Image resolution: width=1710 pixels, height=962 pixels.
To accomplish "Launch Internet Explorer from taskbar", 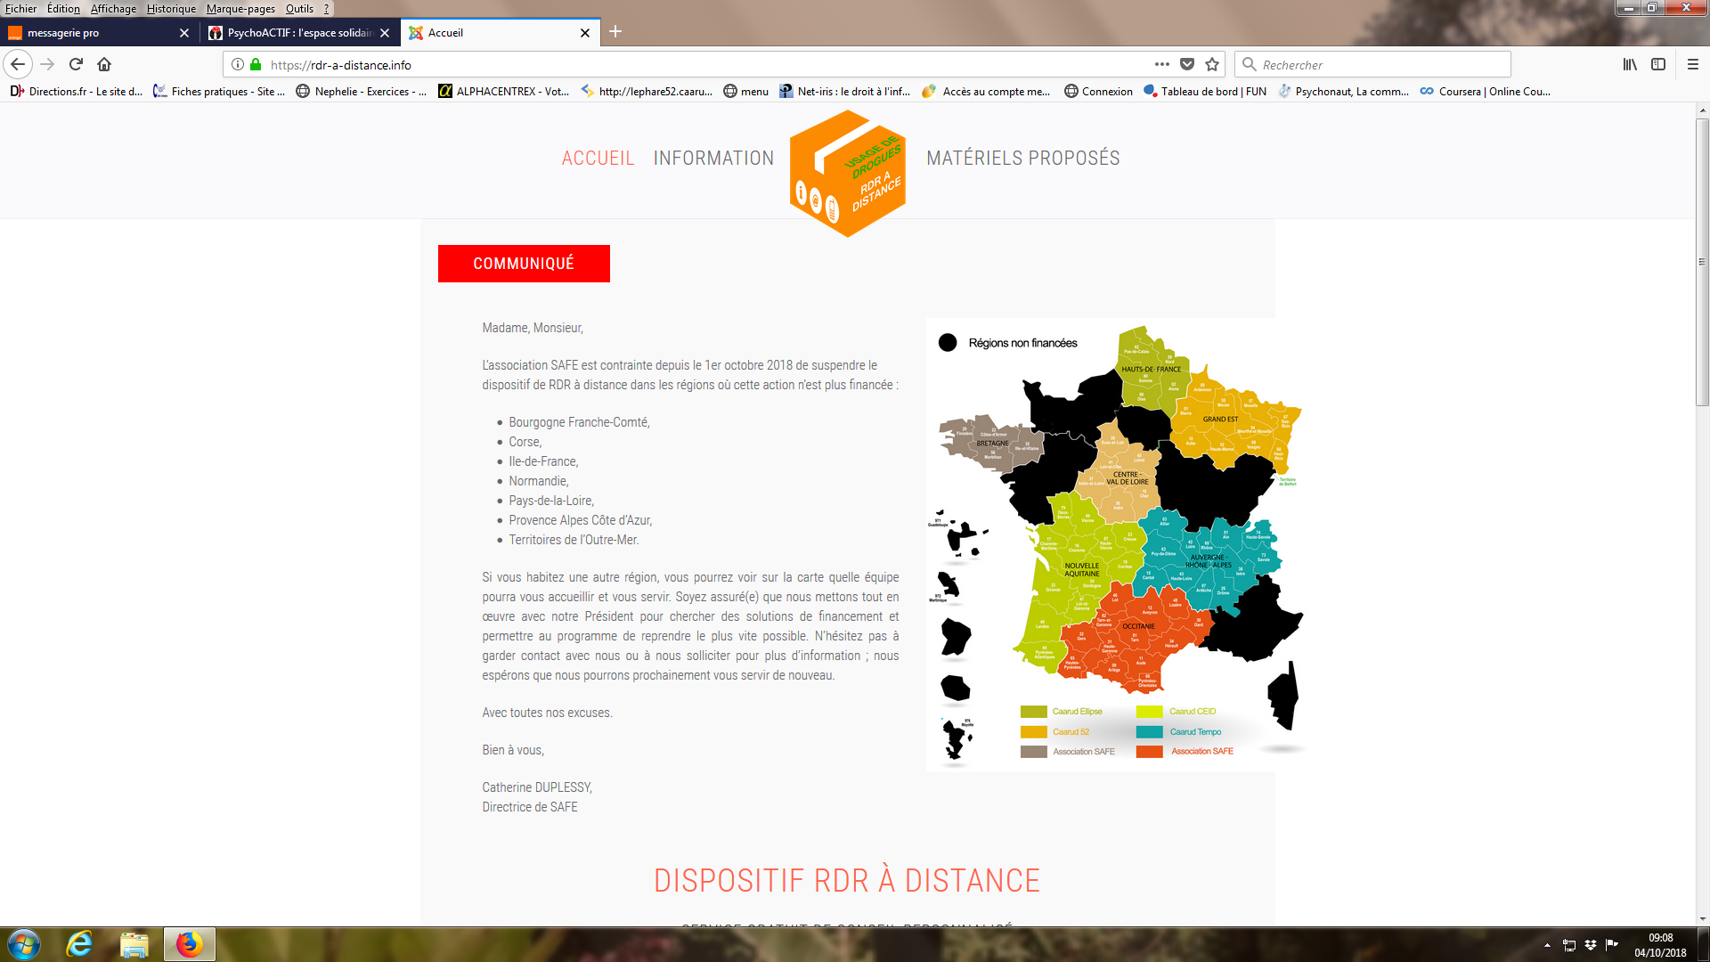I will 79,944.
